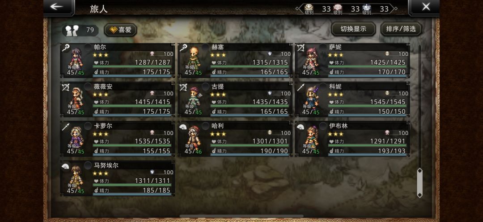Filter by 喜爱 favorites

tap(120, 30)
